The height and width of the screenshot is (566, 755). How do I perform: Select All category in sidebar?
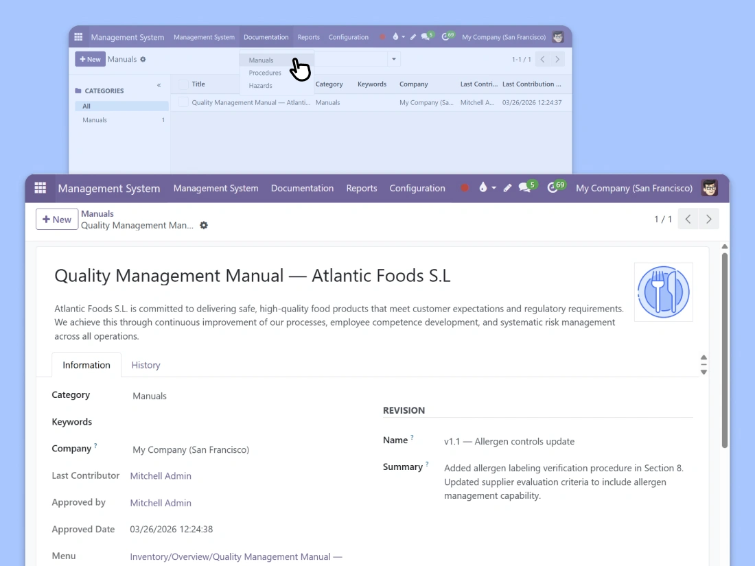tap(121, 106)
